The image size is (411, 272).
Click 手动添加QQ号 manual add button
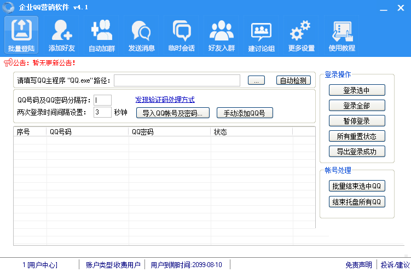point(245,113)
